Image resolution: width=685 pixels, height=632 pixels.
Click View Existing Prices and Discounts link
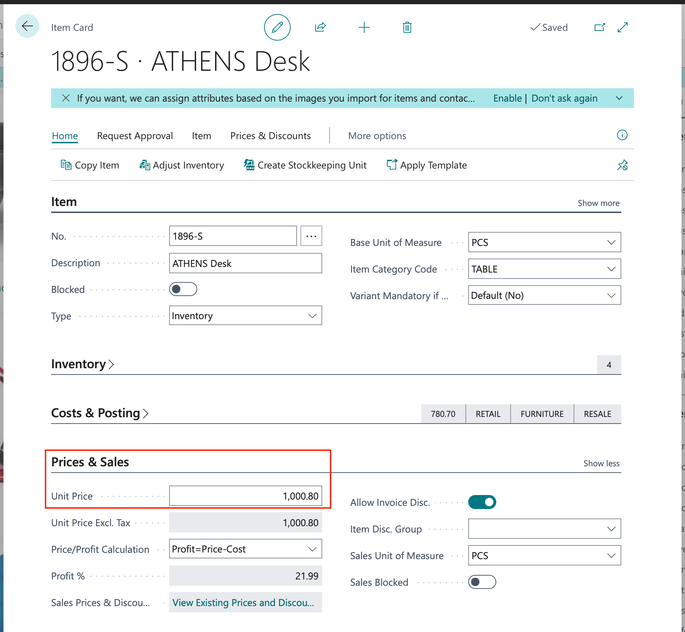(x=243, y=603)
